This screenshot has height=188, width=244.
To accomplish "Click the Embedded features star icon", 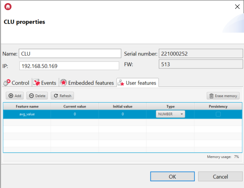I will click(x=64, y=83).
